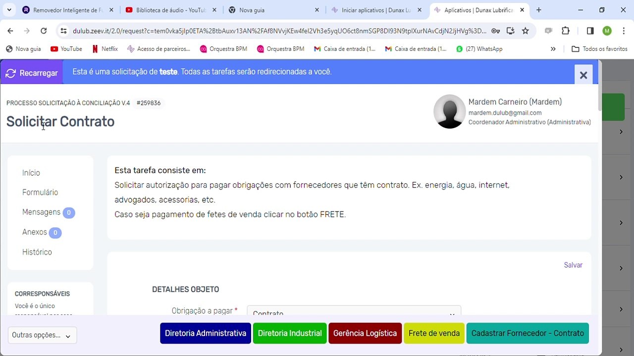The width and height of the screenshot is (634, 356).
Task: Open the WhatsApp bookmark
Action: 479,49
